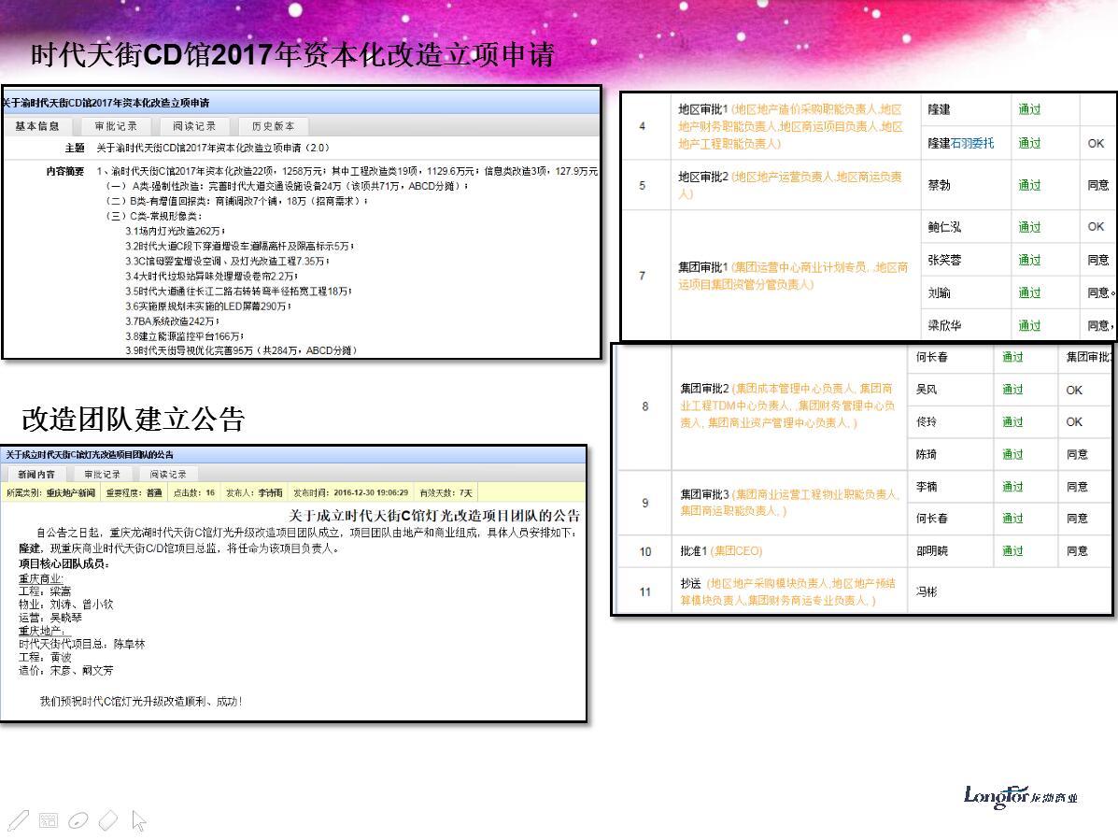Select approver name 鲍仁泓
Image resolution: width=1118 pixels, height=840 pixels.
pos(944,227)
